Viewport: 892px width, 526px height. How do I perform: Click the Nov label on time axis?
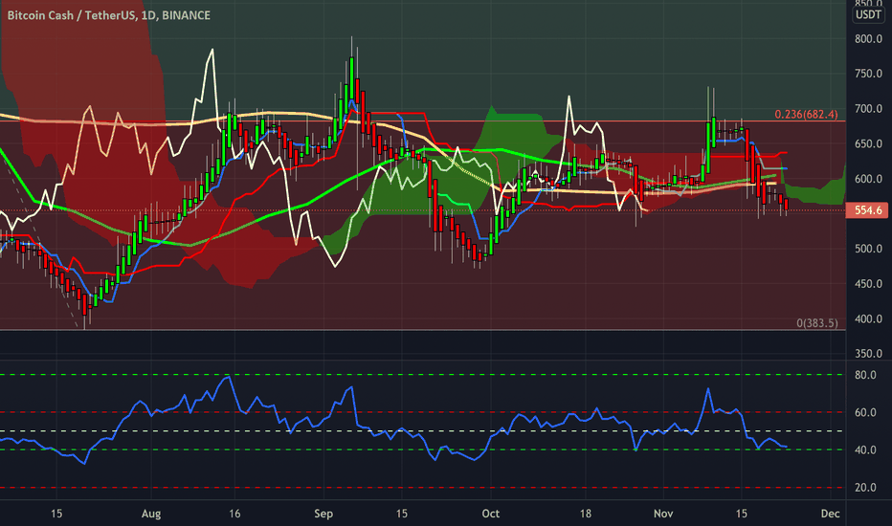point(663,514)
